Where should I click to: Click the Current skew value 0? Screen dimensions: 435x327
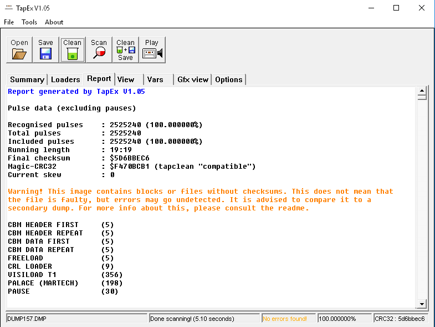tap(112, 175)
